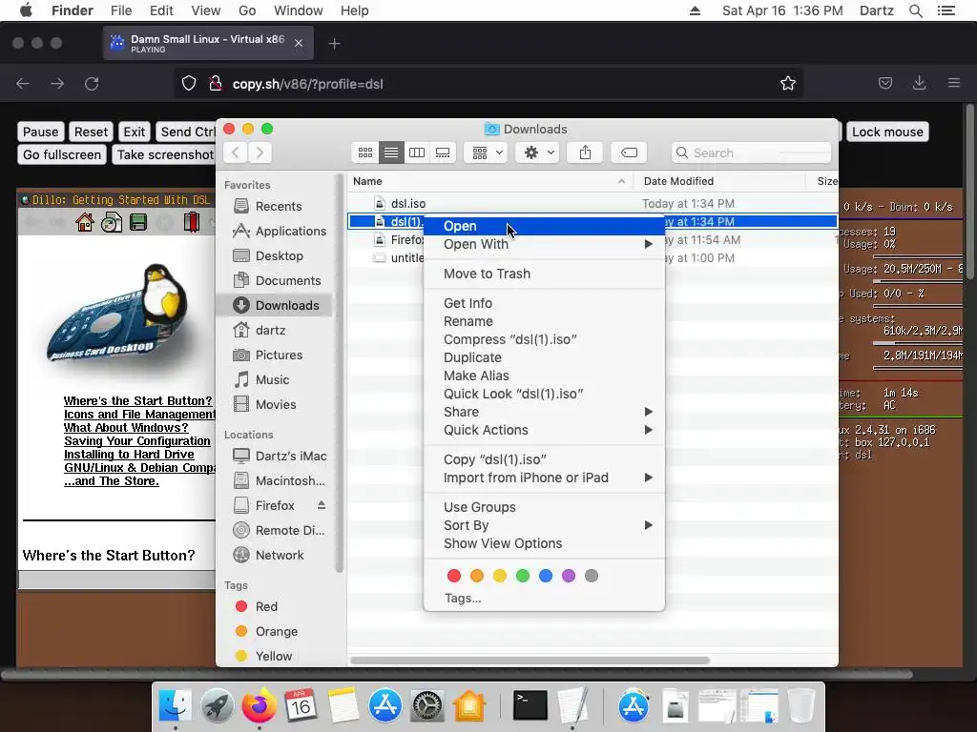Viewport: 977px width, 732px height.
Task: Choose Duplicate in context menu
Action: (544, 357)
